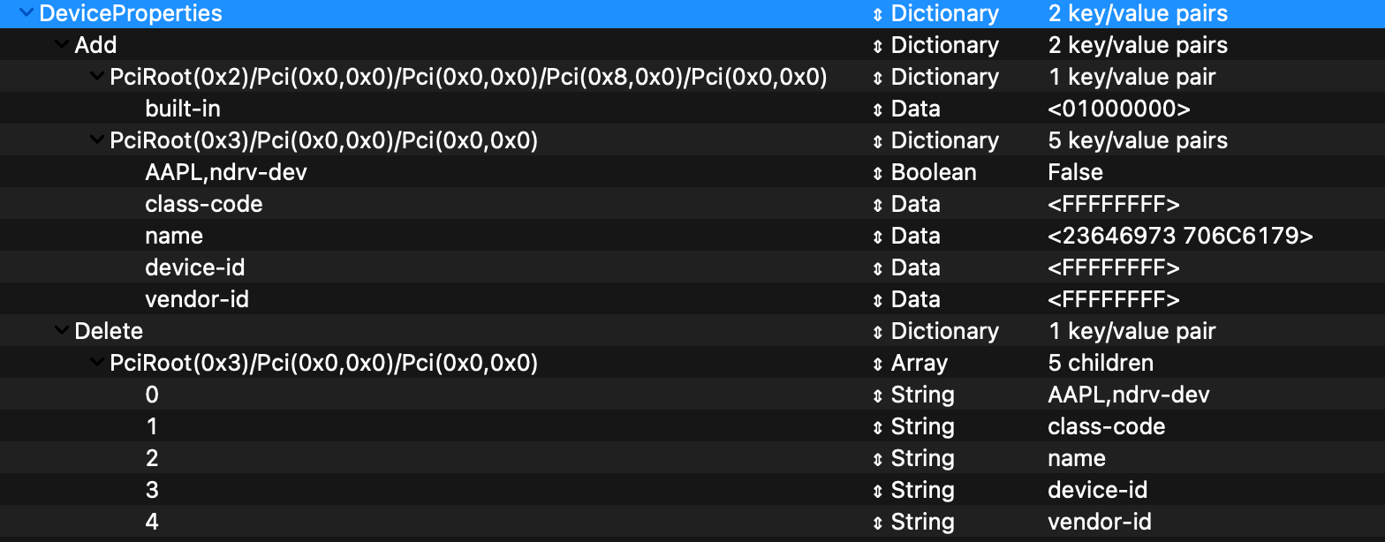Change the type of AAPL,ndrv-dev Boolean

coord(877,173)
